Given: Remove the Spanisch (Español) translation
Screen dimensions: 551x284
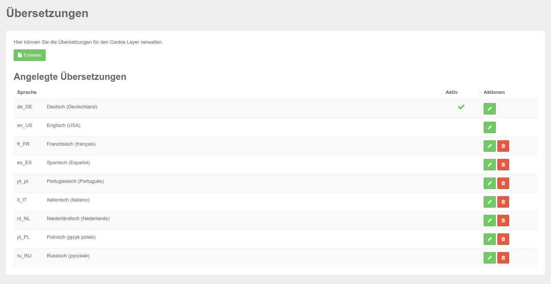Looking at the screenshot, I should point(503,165).
